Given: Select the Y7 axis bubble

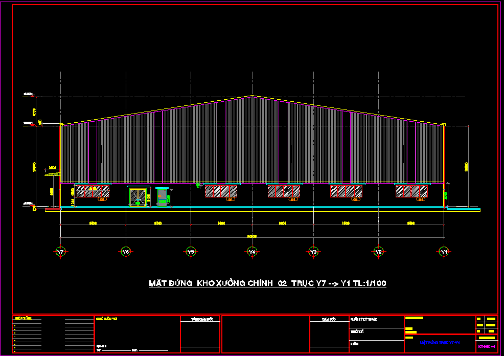Looking at the screenshot, I should 60,252.
